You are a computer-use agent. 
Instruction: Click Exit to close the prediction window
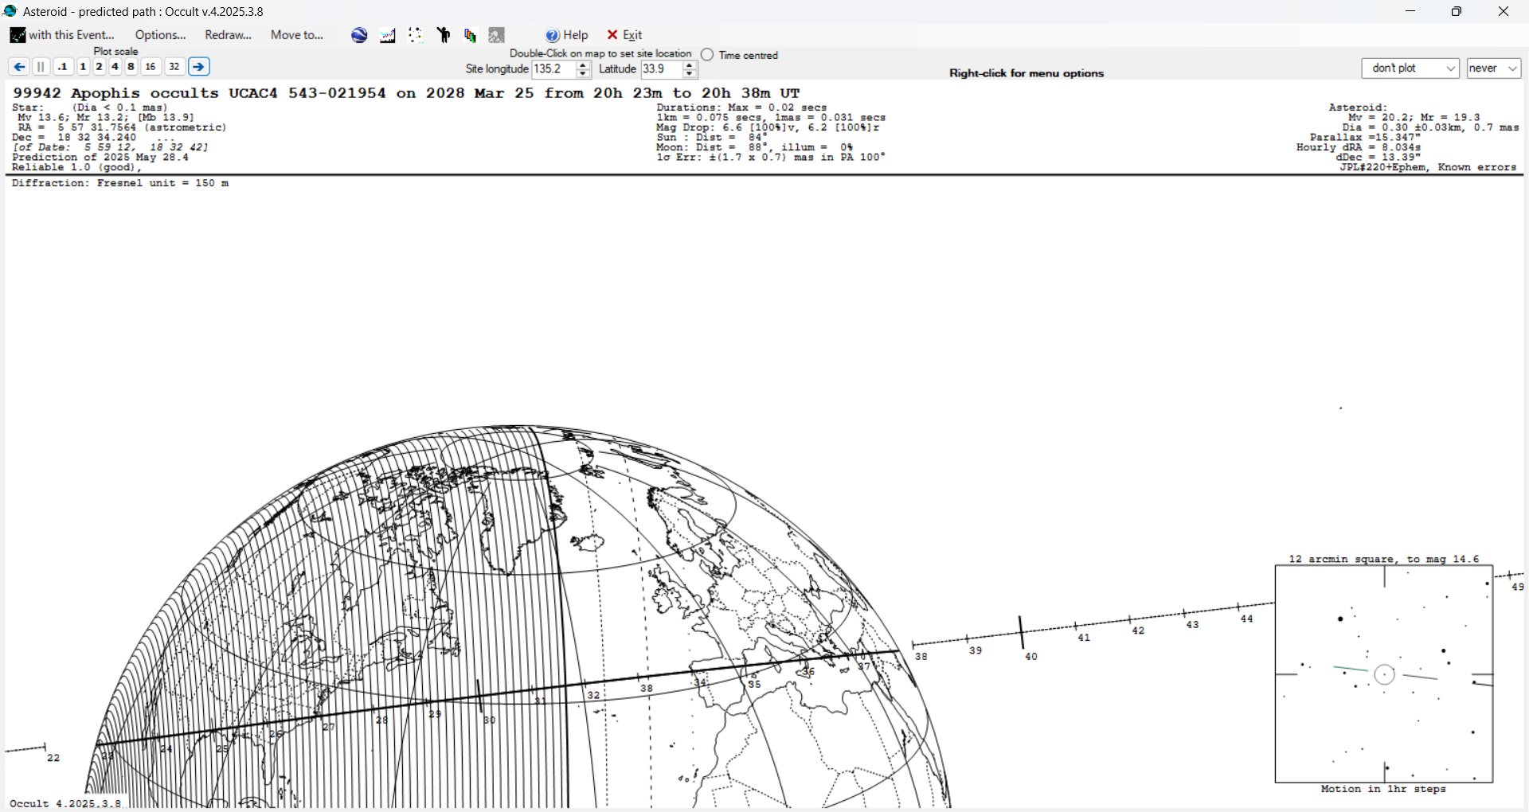click(624, 35)
